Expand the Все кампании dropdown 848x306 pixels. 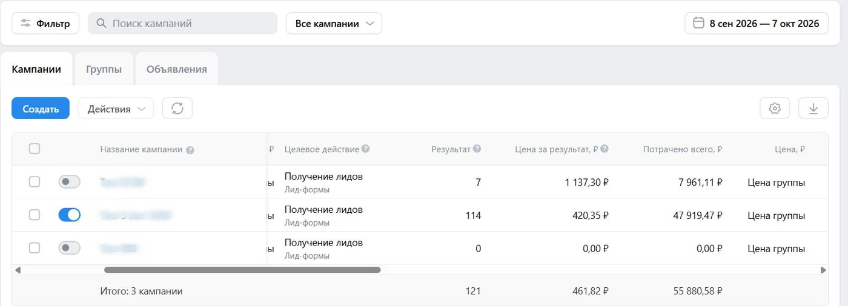point(334,24)
